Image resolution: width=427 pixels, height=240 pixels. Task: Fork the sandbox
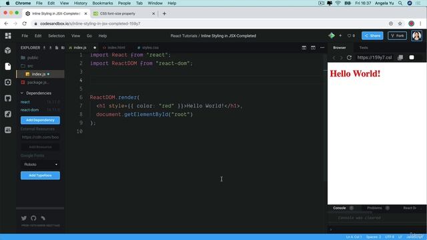point(398,35)
